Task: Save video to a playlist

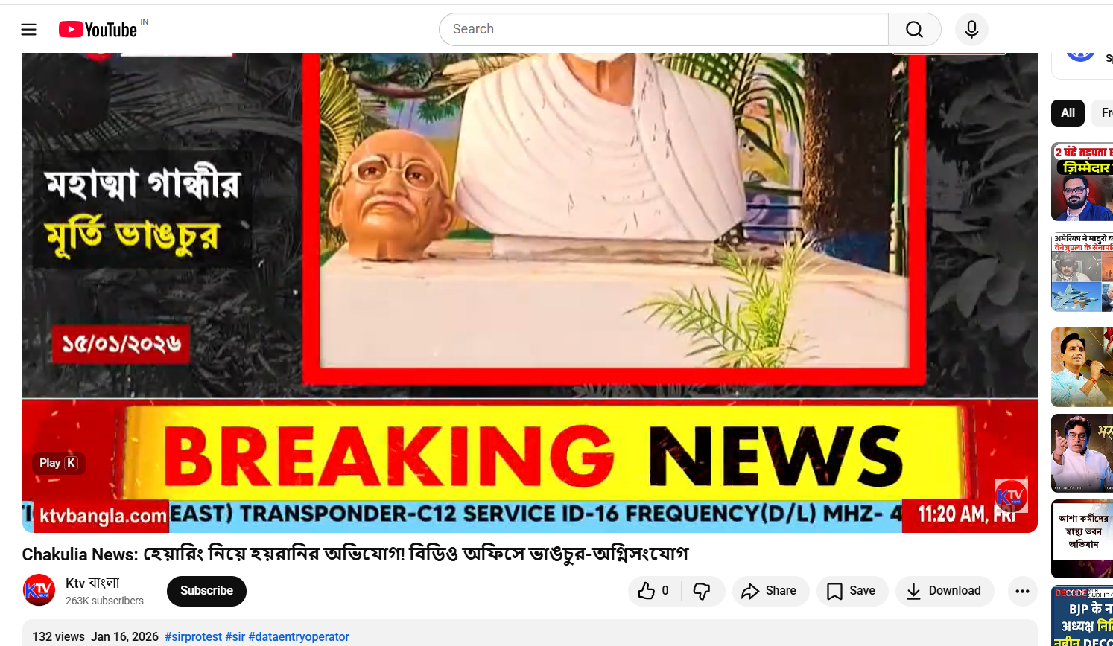Action: tap(852, 591)
